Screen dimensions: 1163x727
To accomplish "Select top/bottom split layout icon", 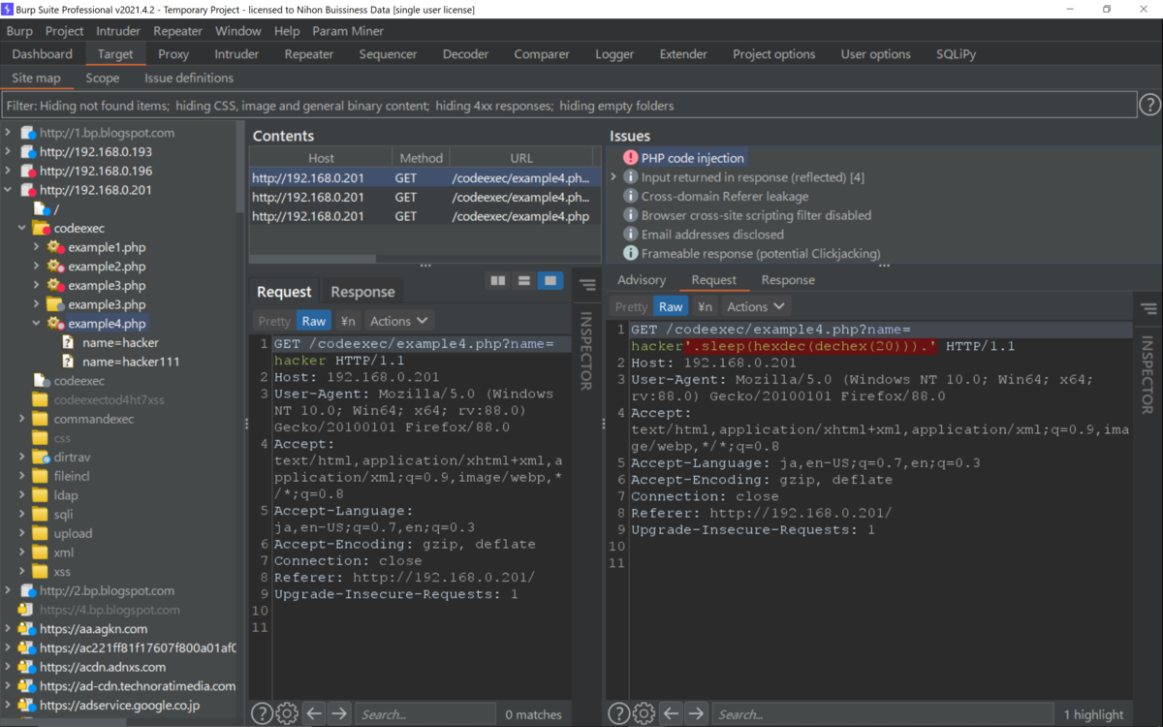I will pos(524,281).
